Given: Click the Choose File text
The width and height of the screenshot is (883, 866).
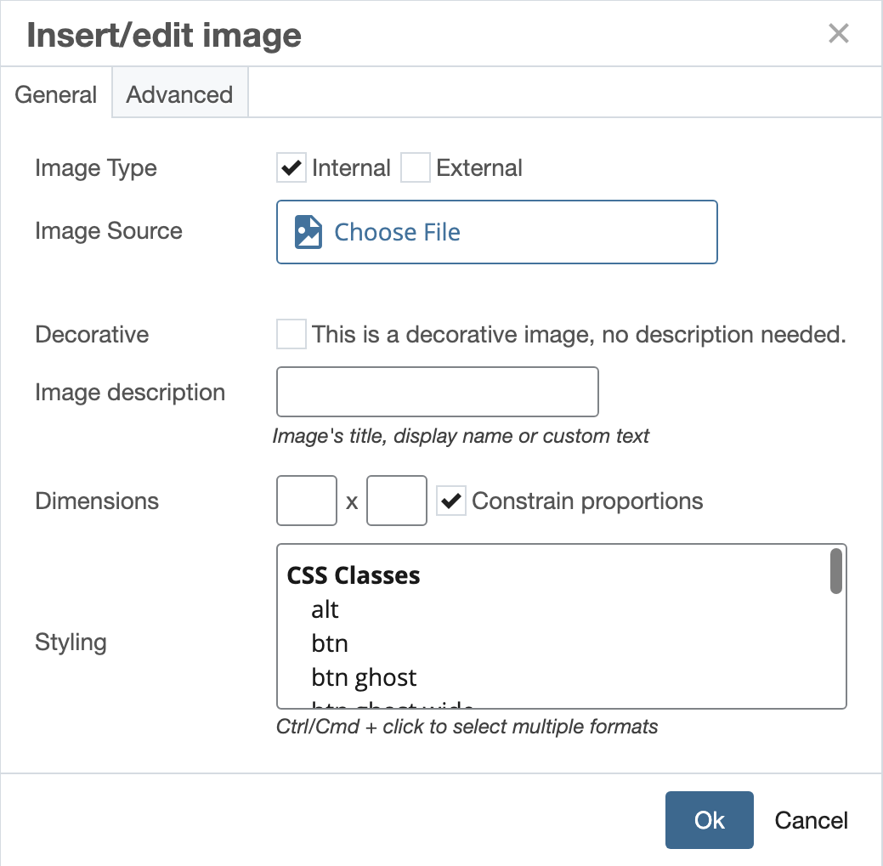Looking at the screenshot, I should click(x=397, y=232).
